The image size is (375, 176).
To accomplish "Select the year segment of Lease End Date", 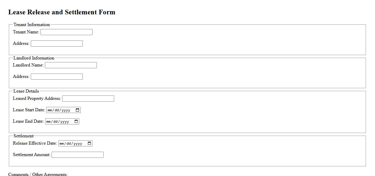I will [x=65, y=122].
